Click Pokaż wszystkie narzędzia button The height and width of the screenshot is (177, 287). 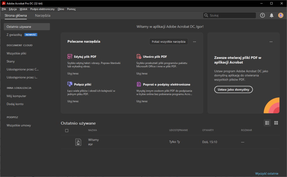click(168, 42)
